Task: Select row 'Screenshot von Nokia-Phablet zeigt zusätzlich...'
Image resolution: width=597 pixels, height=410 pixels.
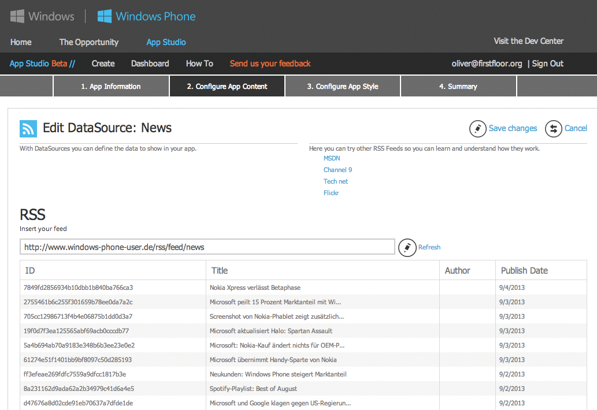Action: pos(303,316)
